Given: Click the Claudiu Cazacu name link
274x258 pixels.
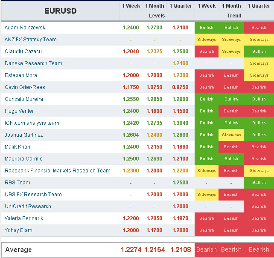Looking at the screenshot, I should [23, 52].
